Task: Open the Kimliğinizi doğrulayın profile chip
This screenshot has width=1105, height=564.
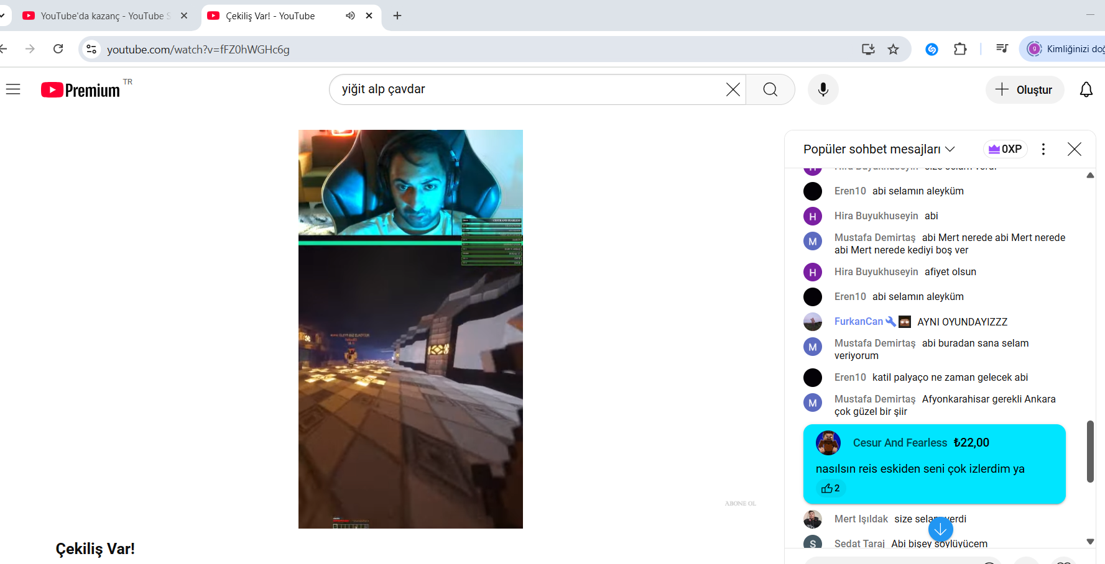Action: pyautogui.click(x=1065, y=49)
